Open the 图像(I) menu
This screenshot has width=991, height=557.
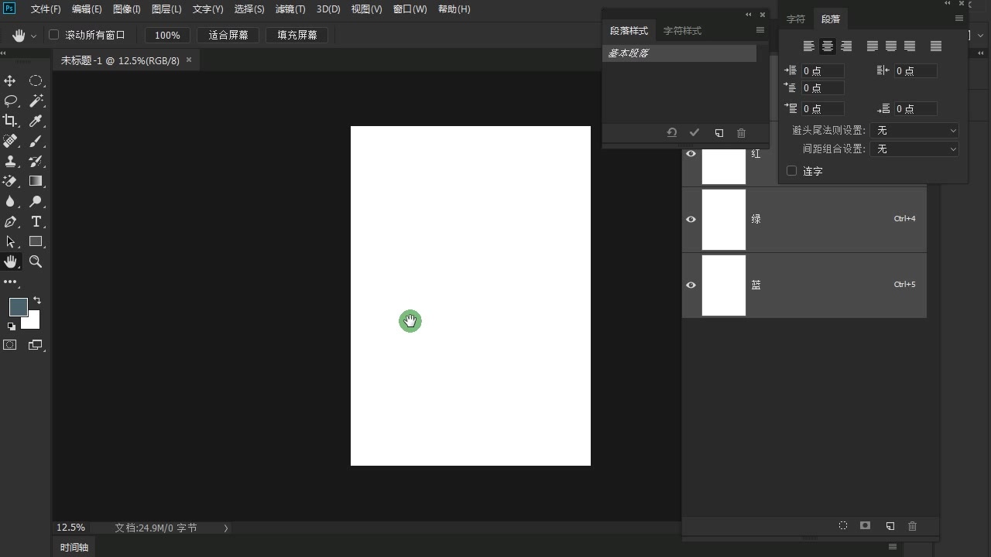tap(127, 9)
